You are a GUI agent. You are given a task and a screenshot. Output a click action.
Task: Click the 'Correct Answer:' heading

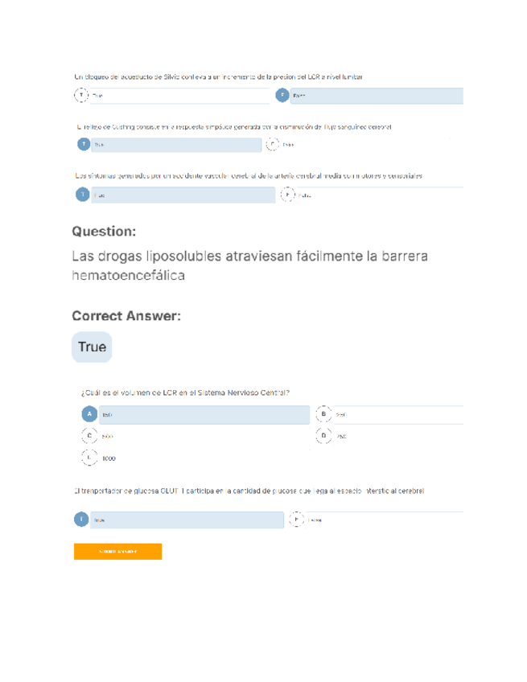126,316
